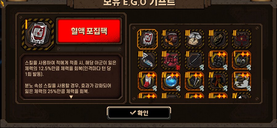Pick the blue glass orb gift
Screen dimensions: 277x128
click(x=171, y=81)
